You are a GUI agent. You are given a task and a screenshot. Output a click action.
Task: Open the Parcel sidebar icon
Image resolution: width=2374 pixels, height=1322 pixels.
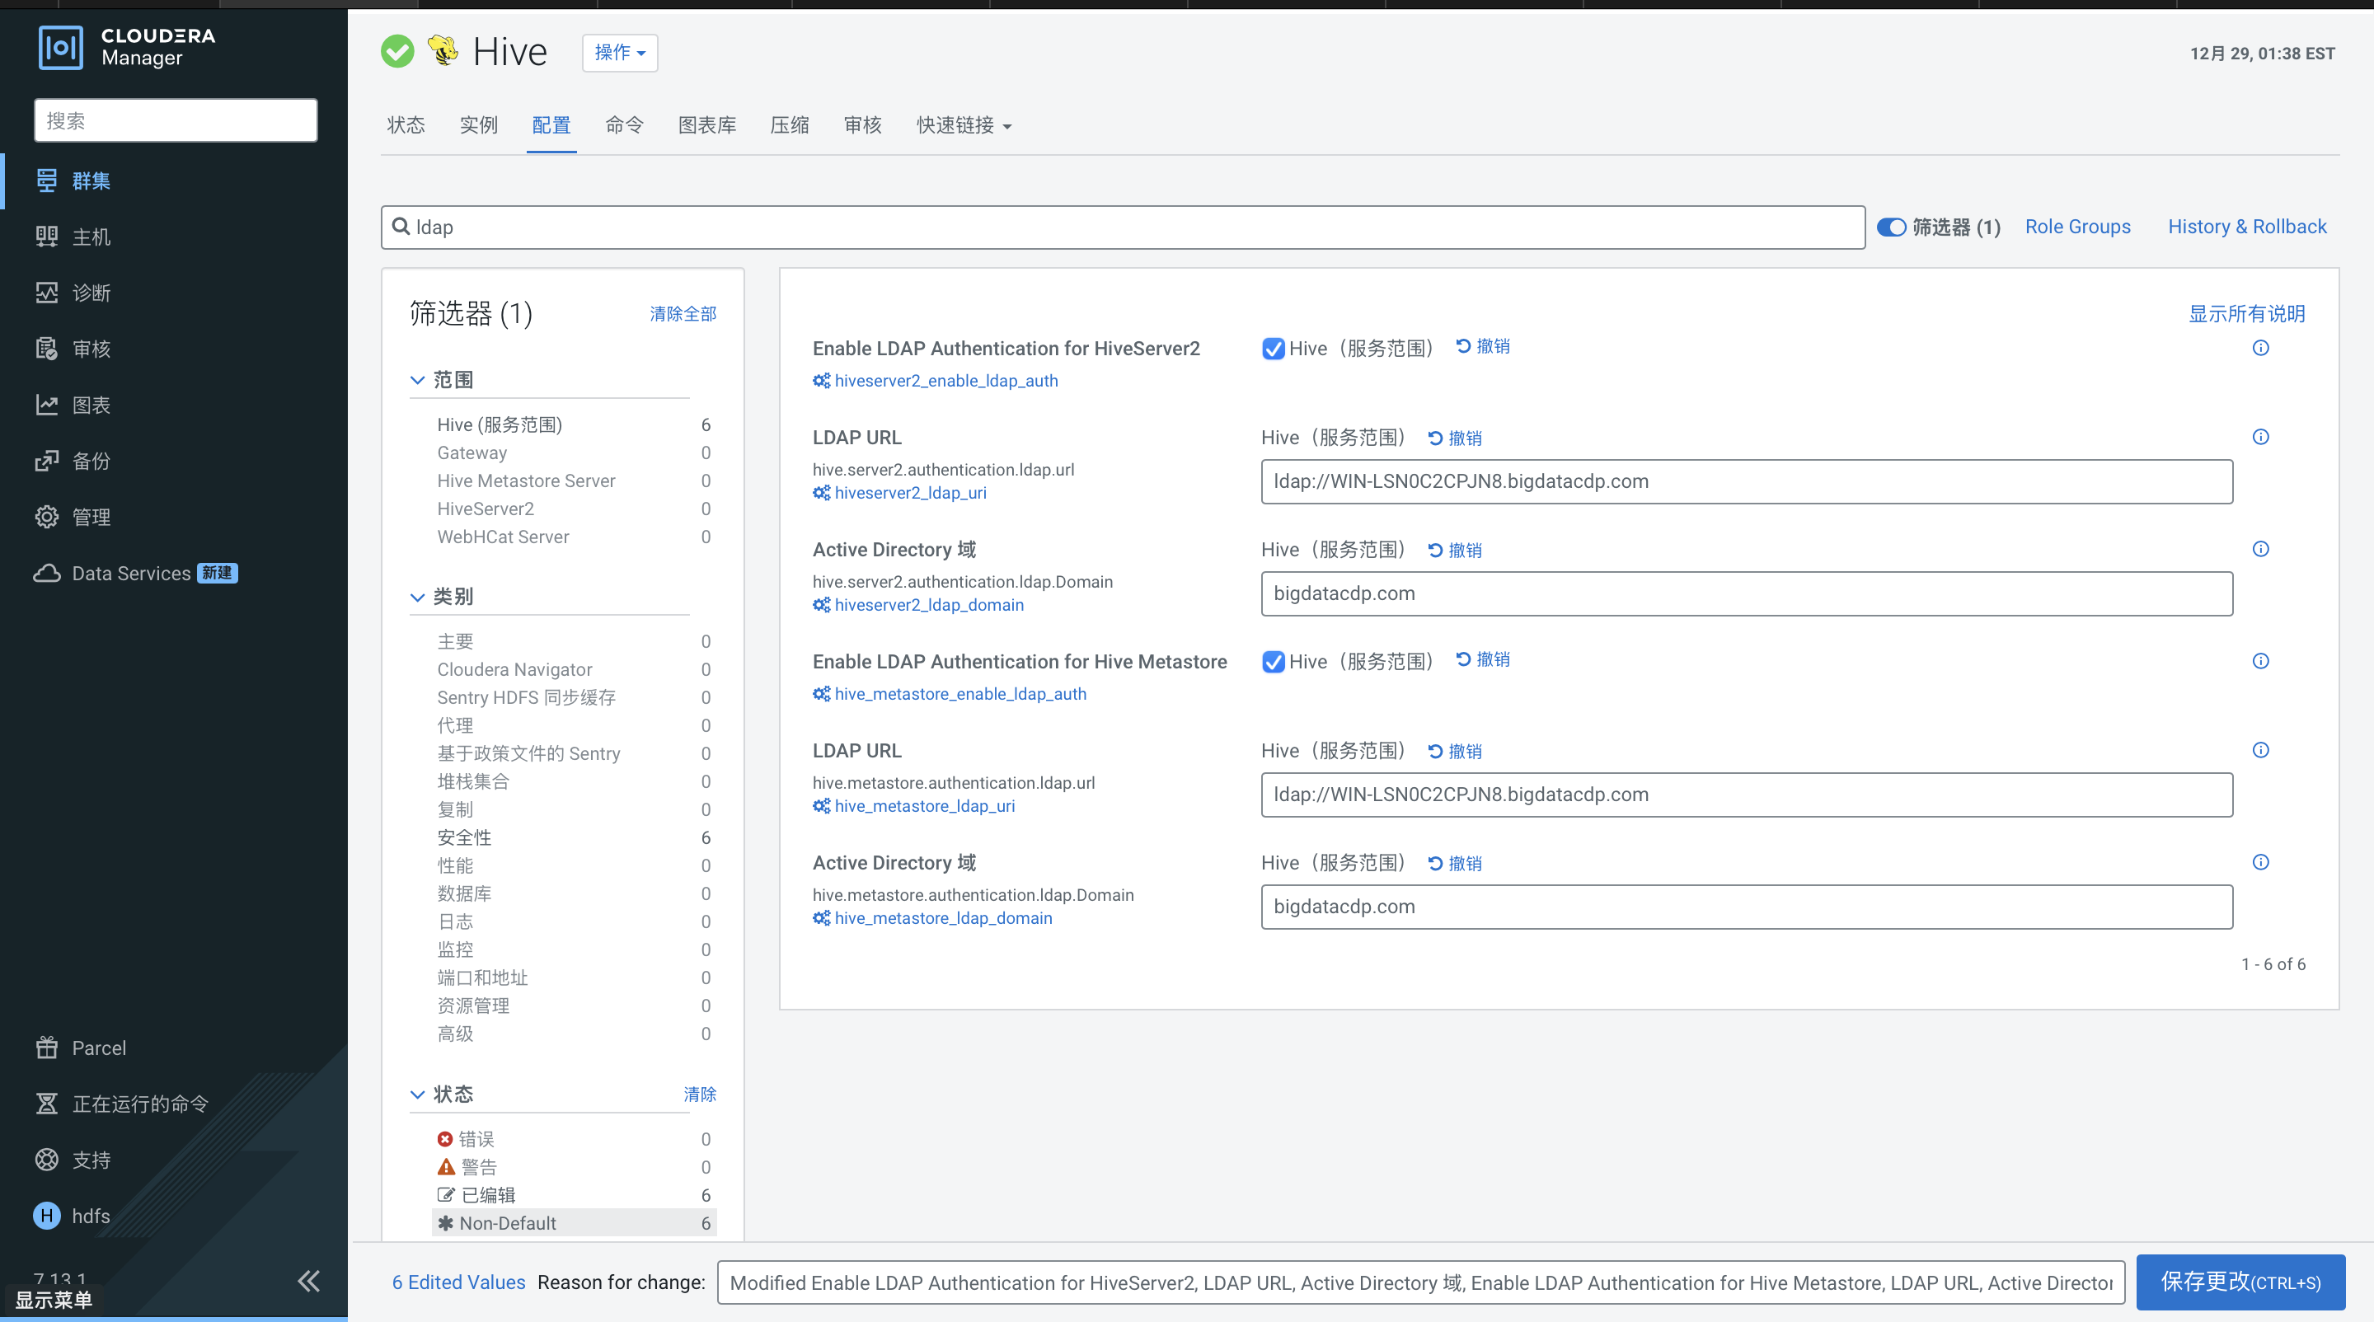coord(47,1048)
